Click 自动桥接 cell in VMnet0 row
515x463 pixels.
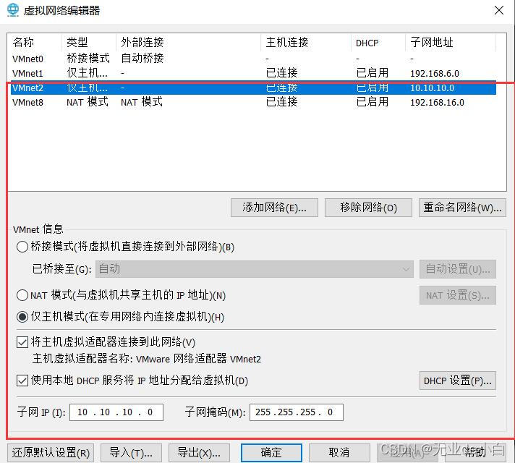pos(142,58)
